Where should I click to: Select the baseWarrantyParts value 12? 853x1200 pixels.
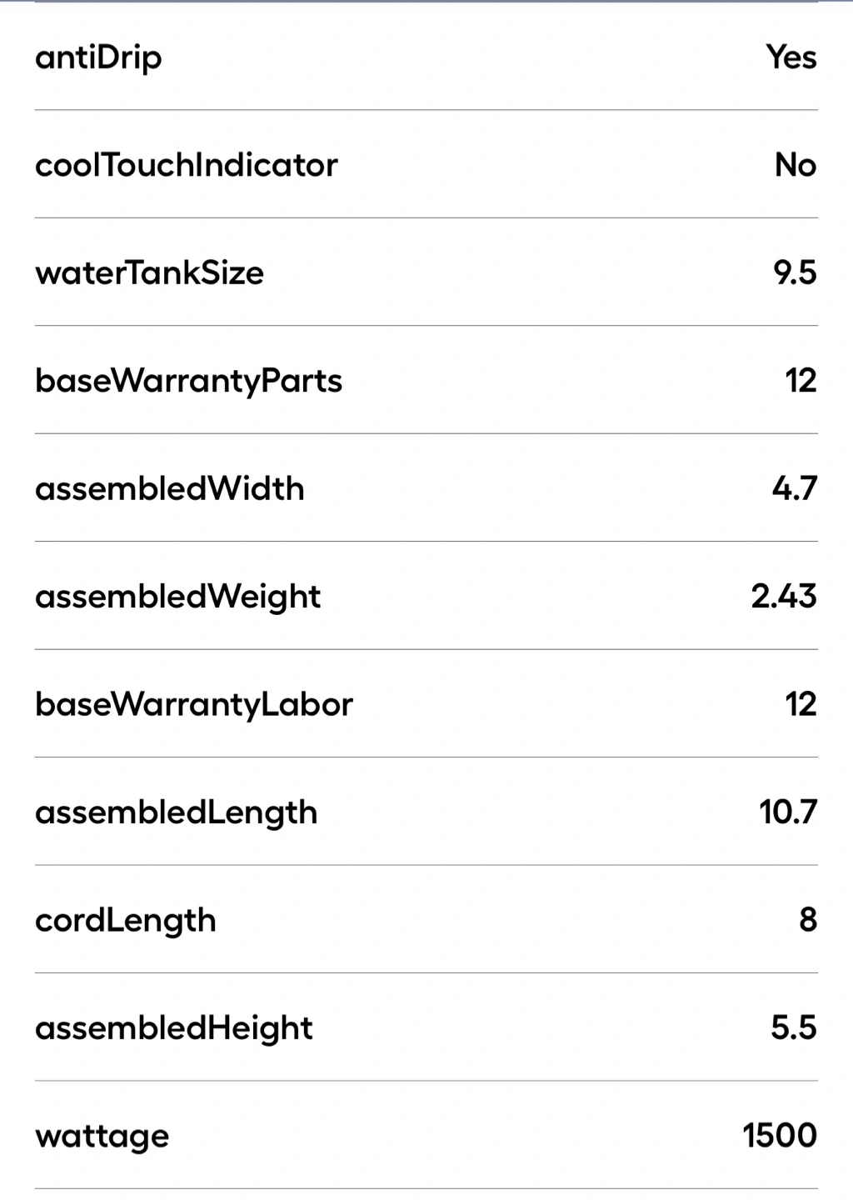point(801,381)
